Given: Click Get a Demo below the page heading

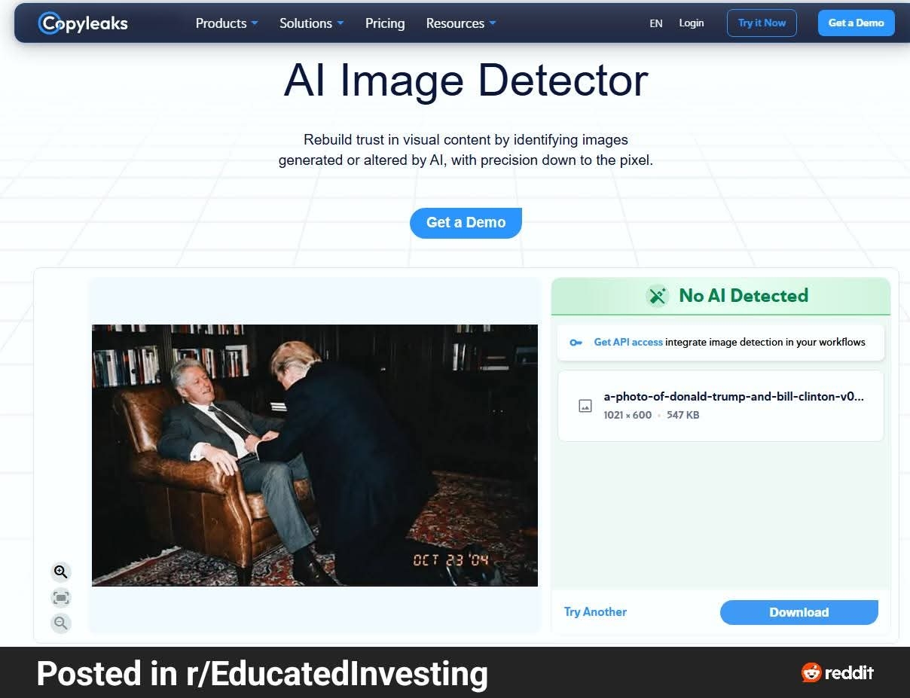Looking at the screenshot, I should (x=466, y=223).
